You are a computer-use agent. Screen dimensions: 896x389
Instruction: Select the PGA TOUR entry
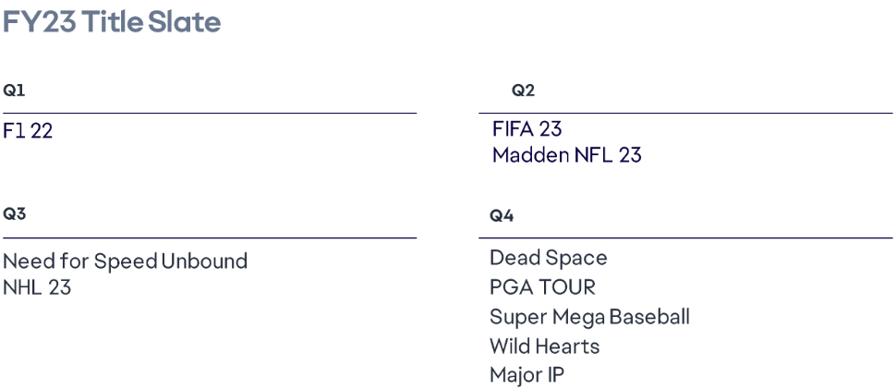[x=542, y=287]
